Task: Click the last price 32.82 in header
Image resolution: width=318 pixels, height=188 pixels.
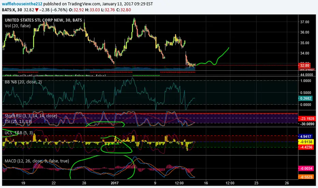Action: pos(29,10)
